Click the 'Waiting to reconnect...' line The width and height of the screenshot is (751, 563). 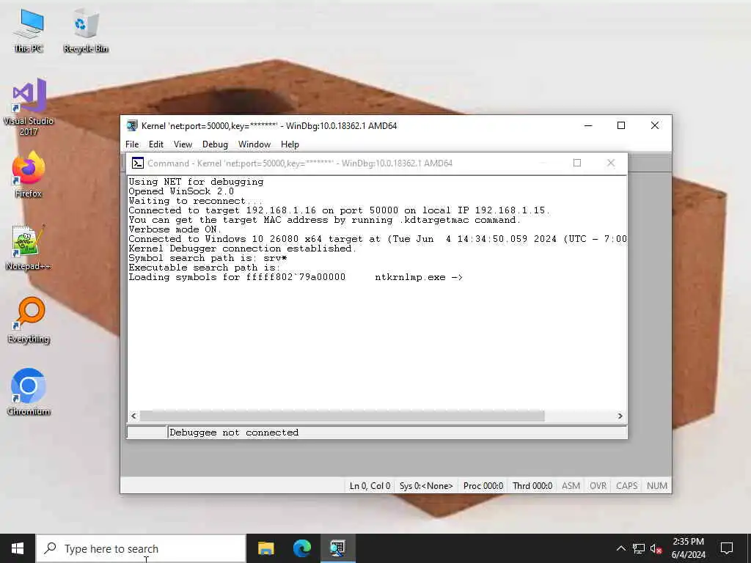(x=195, y=201)
